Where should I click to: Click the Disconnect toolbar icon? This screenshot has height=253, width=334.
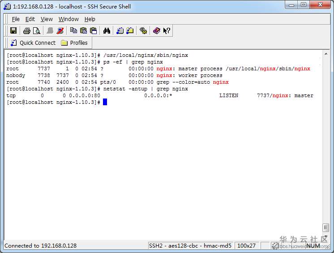pos(60,30)
